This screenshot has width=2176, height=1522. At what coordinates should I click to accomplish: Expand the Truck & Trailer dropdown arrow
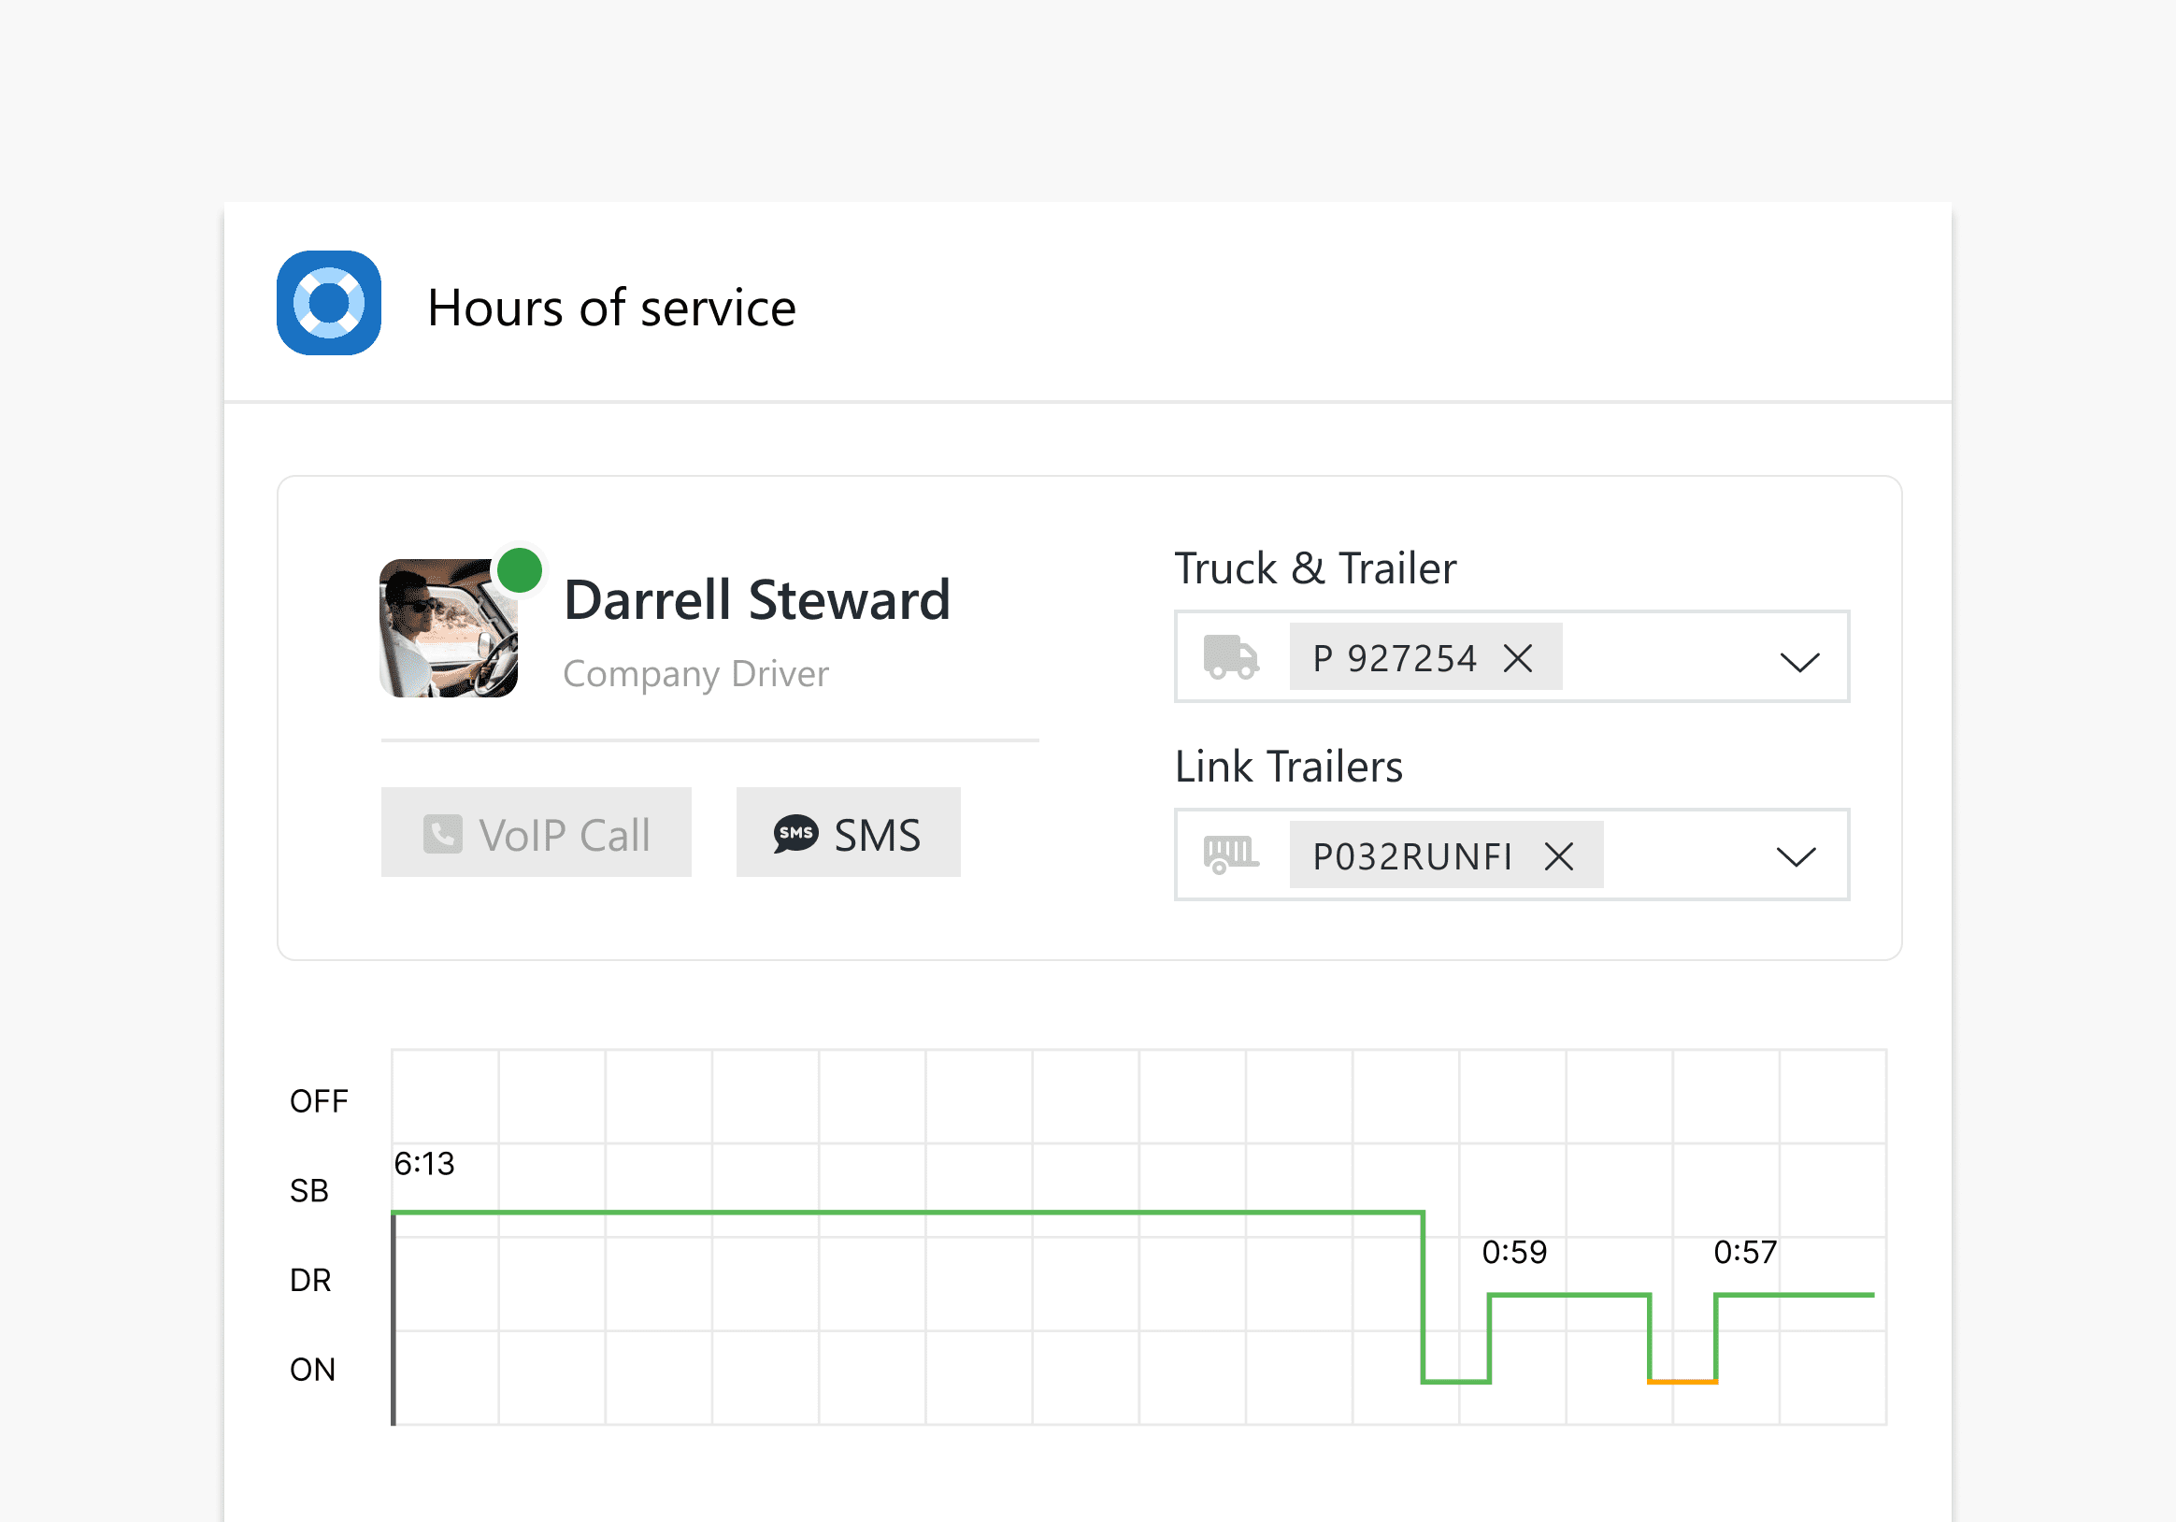1799,661
